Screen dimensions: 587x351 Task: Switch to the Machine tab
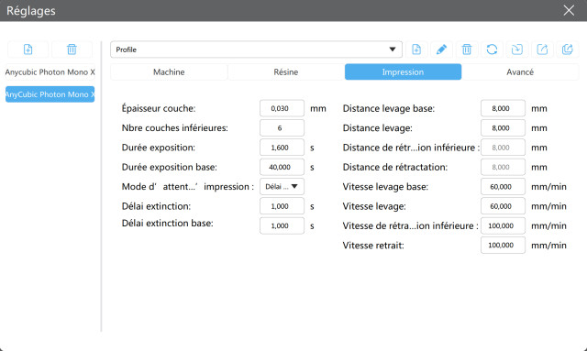(169, 71)
